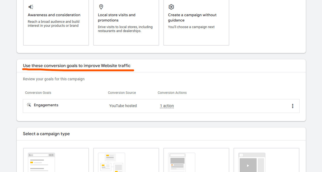This screenshot has width=322, height=172.
Task: Click the Conversion Source column header
Action: click(122, 92)
